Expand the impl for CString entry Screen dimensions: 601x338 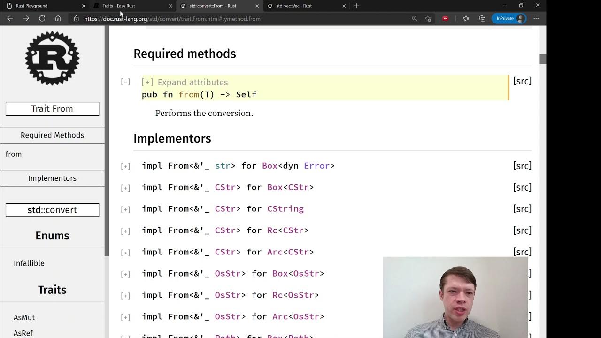click(x=125, y=209)
